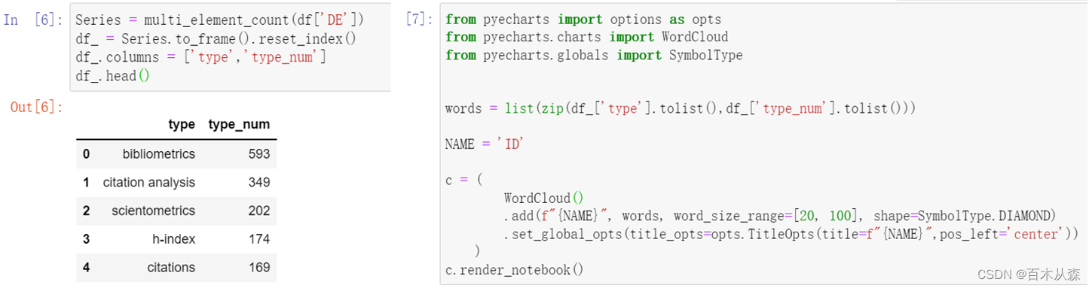Click the 'words = list(zip(...))' line
Screen dimensions: 1092x288
tap(681, 109)
